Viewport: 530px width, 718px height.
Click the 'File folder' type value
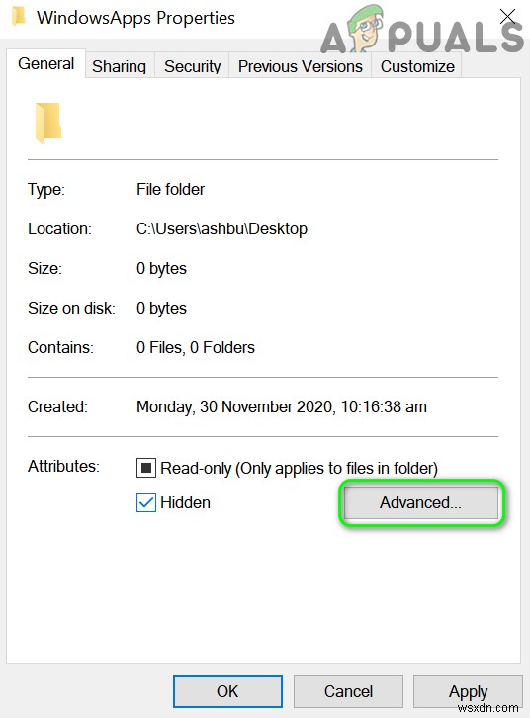(x=170, y=189)
